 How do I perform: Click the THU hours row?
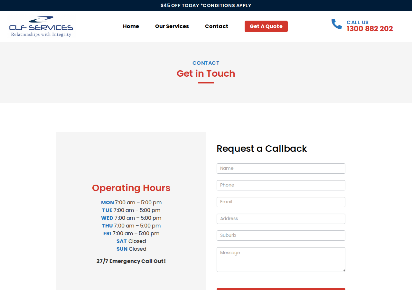pos(131,226)
